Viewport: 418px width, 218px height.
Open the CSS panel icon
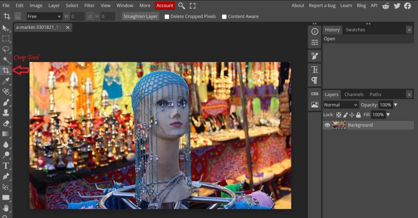pyautogui.click(x=314, y=94)
